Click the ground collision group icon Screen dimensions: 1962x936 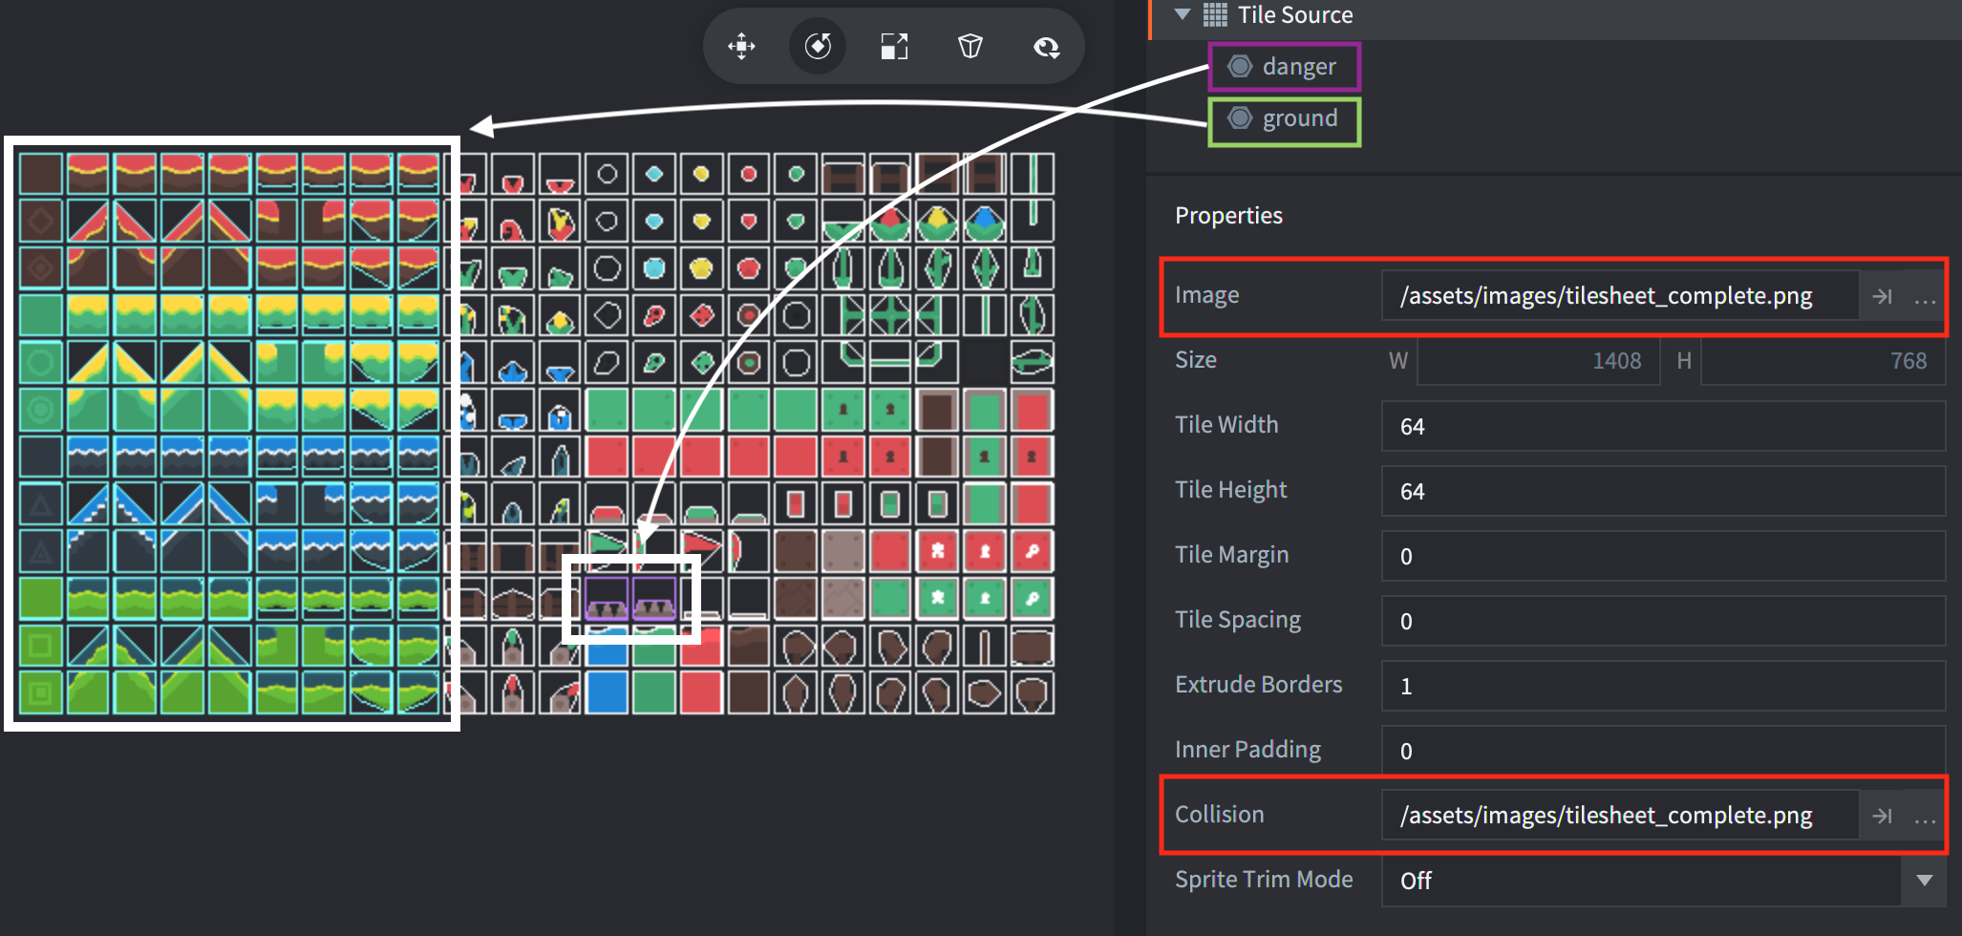point(1240,117)
